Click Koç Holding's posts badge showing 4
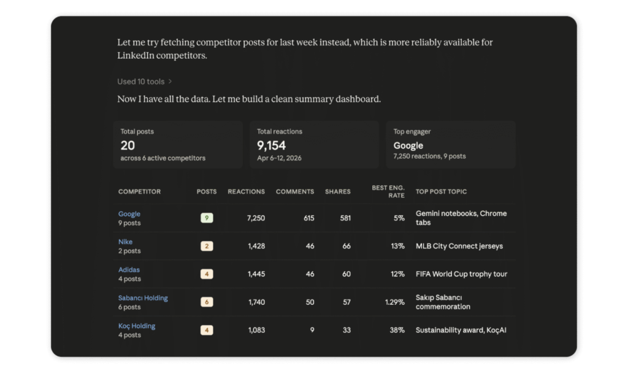This screenshot has width=628, height=373. 207,330
